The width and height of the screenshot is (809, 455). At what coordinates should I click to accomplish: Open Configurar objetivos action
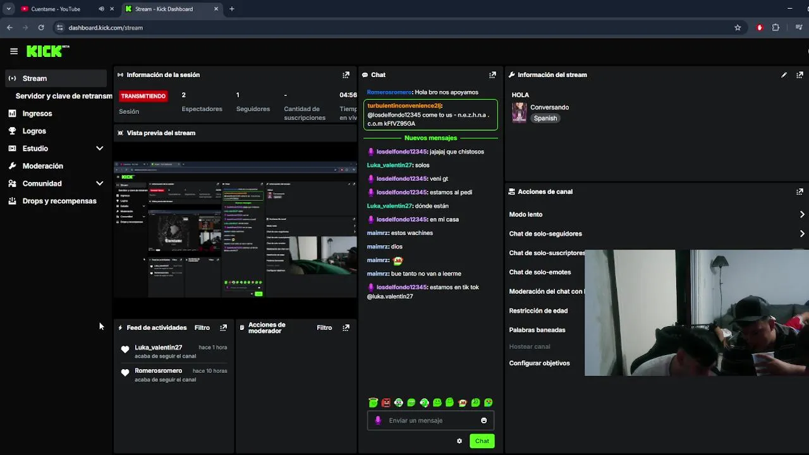(539, 363)
